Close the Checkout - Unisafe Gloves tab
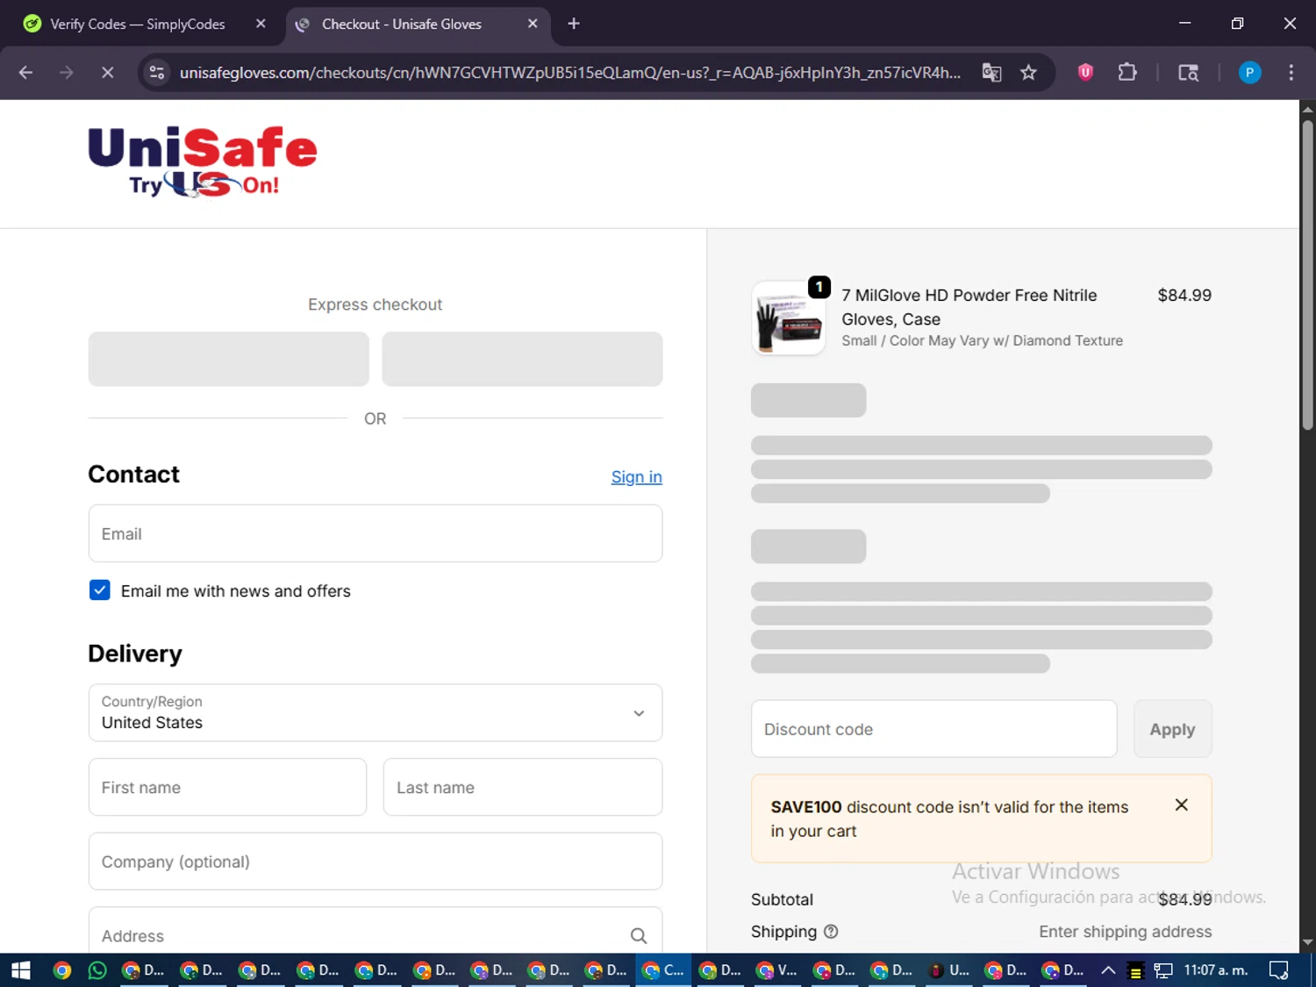The width and height of the screenshot is (1316, 987). tap(533, 24)
